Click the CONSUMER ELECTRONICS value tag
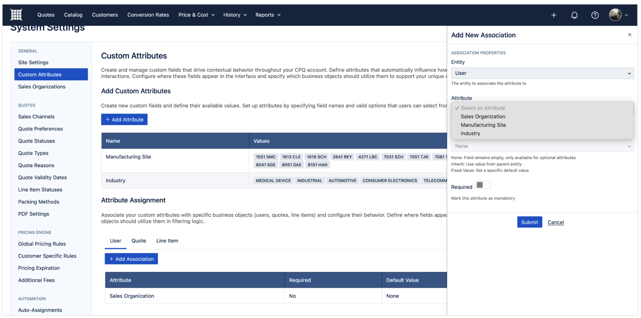Screen dimensions: 641x318 tap(390, 181)
